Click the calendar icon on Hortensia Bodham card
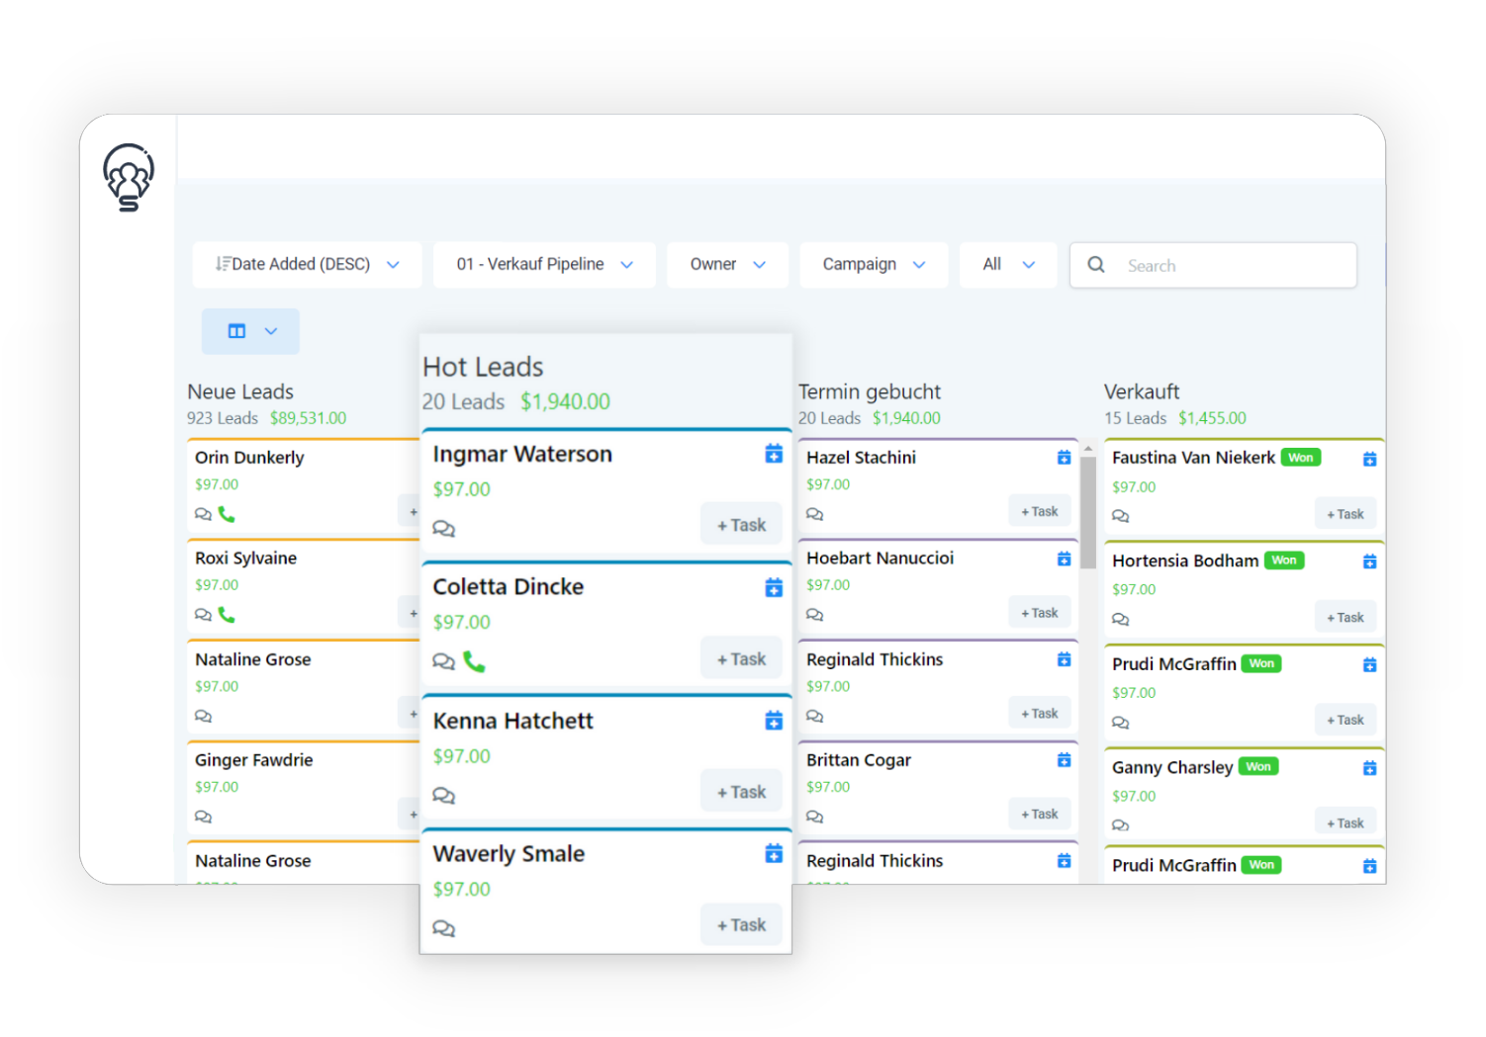Image resolution: width=1486 pixels, height=1037 pixels. (x=1369, y=562)
